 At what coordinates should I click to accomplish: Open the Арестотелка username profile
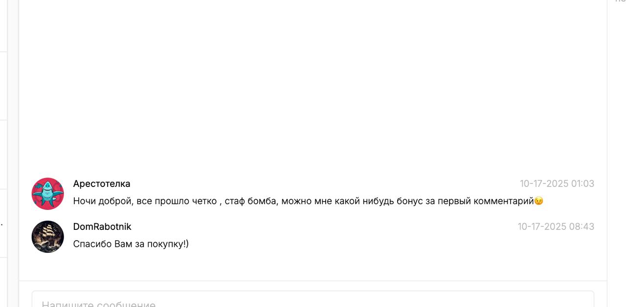click(x=102, y=184)
